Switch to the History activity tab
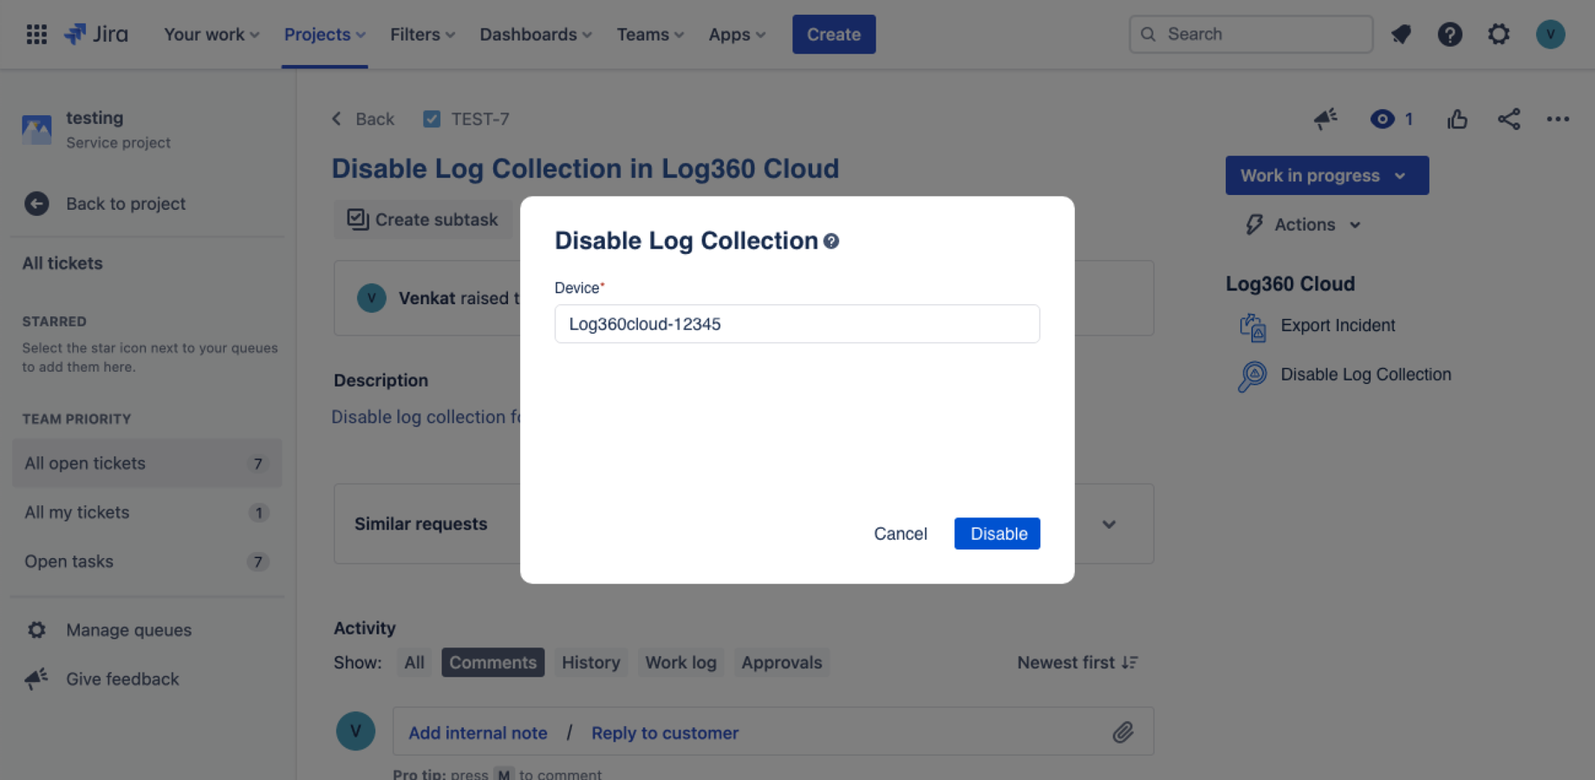This screenshot has height=780, width=1595. (590, 662)
